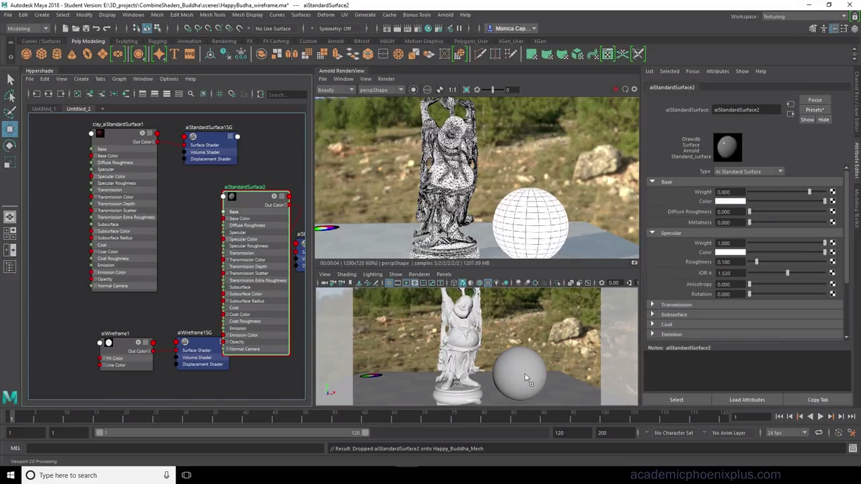
Task: Click the polygon cube shelf icon
Action: (42, 54)
